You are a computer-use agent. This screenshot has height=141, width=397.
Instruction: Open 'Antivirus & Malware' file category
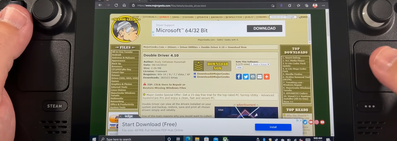pyautogui.click(x=123, y=58)
